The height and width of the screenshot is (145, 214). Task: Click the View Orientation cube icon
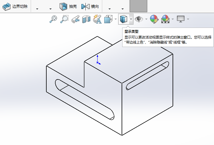coord(108,19)
